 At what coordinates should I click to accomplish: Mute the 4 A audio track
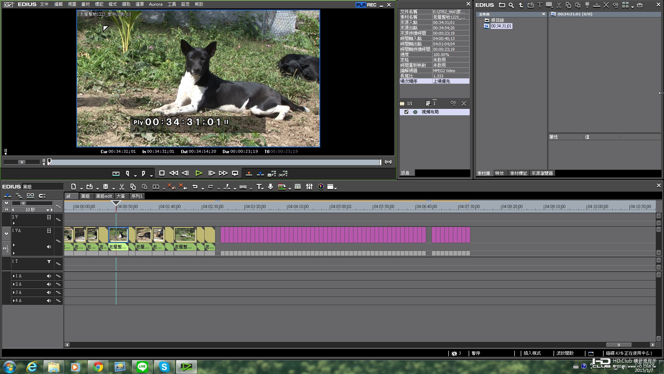click(49, 300)
